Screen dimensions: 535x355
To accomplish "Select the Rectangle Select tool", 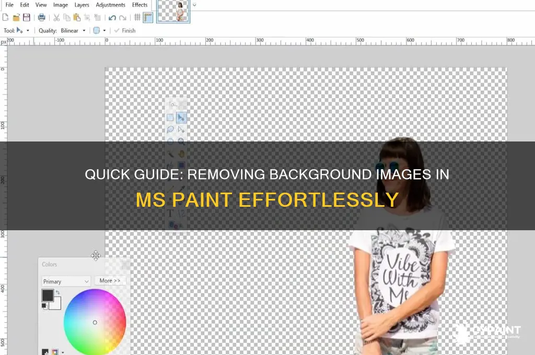I will point(170,117).
